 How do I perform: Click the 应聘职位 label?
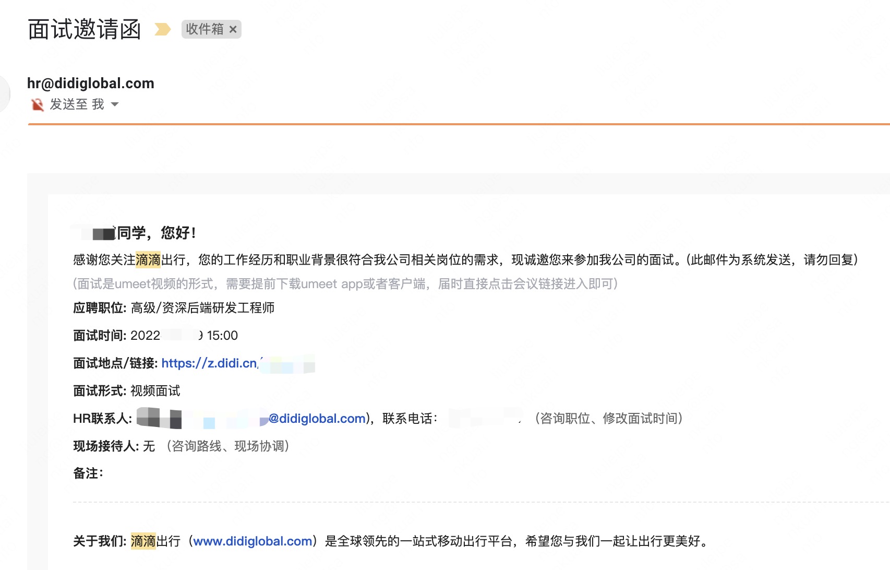[100, 308]
